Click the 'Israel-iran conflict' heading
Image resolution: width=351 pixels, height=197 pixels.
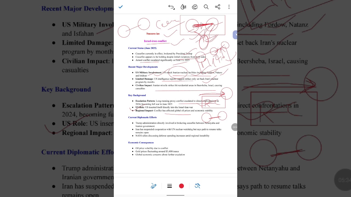155,41
